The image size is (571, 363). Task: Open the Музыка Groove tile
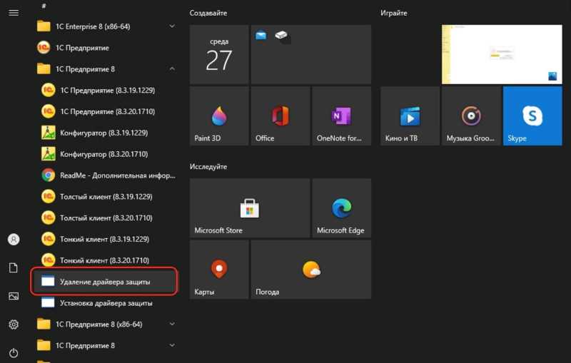(x=471, y=116)
